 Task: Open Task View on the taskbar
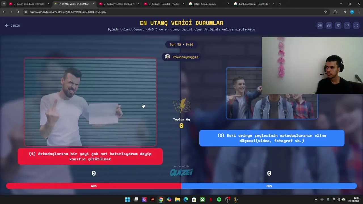click(136, 199)
